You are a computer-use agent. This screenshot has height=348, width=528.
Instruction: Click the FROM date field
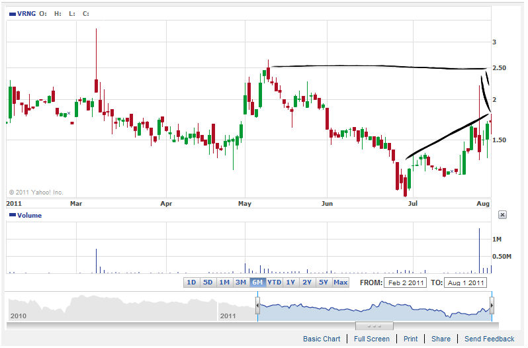tap(406, 283)
